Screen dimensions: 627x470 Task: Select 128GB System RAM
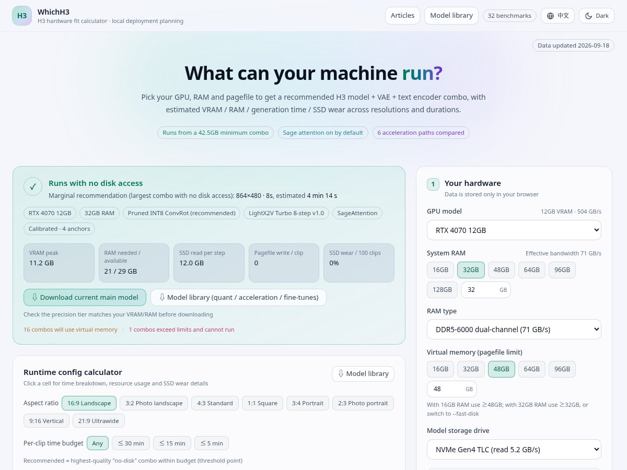click(442, 289)
